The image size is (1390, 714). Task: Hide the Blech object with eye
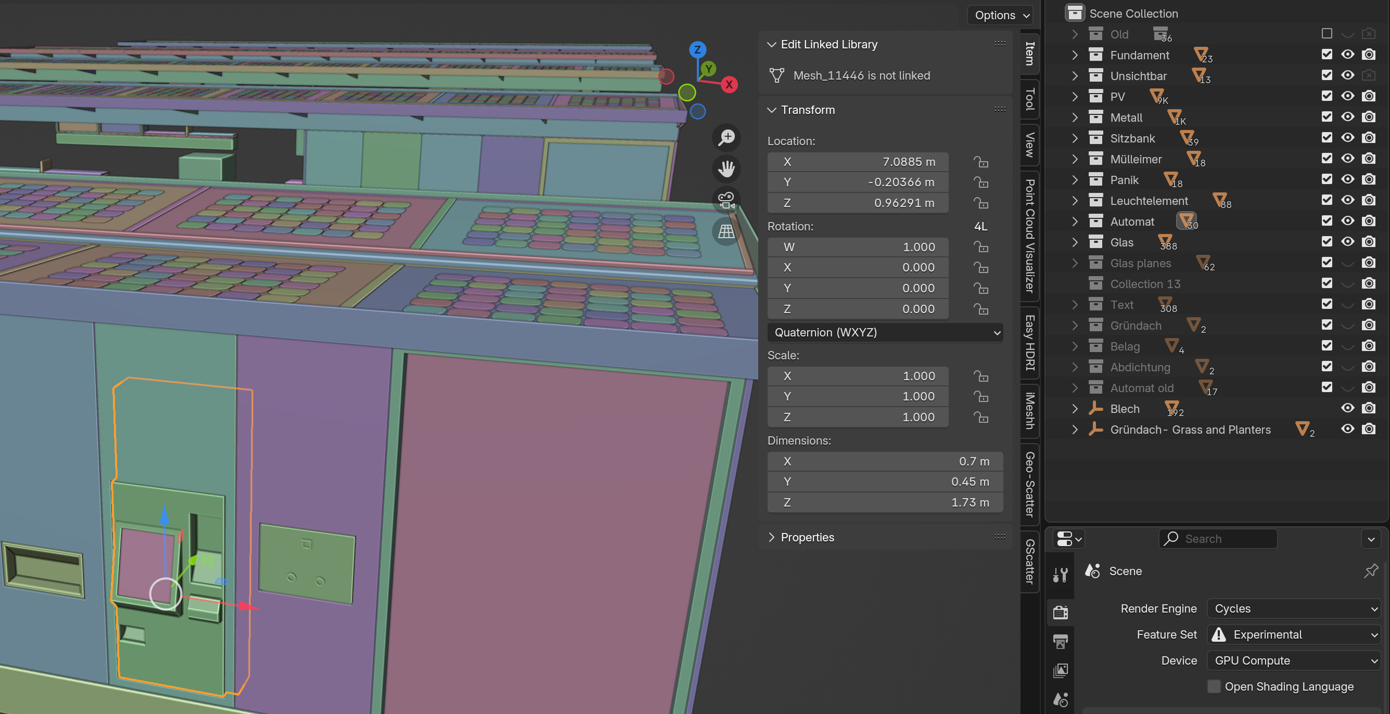pyautogui.click(x=1347, y=408)
